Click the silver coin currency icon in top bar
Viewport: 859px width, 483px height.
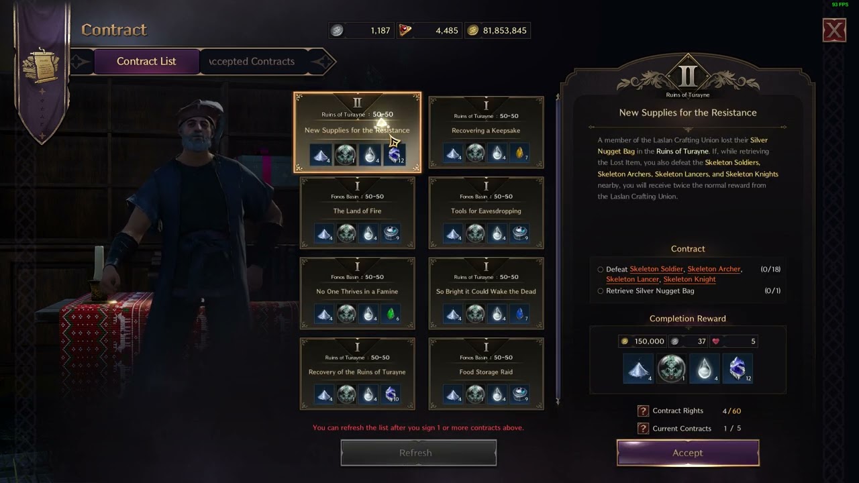[338, 30]
